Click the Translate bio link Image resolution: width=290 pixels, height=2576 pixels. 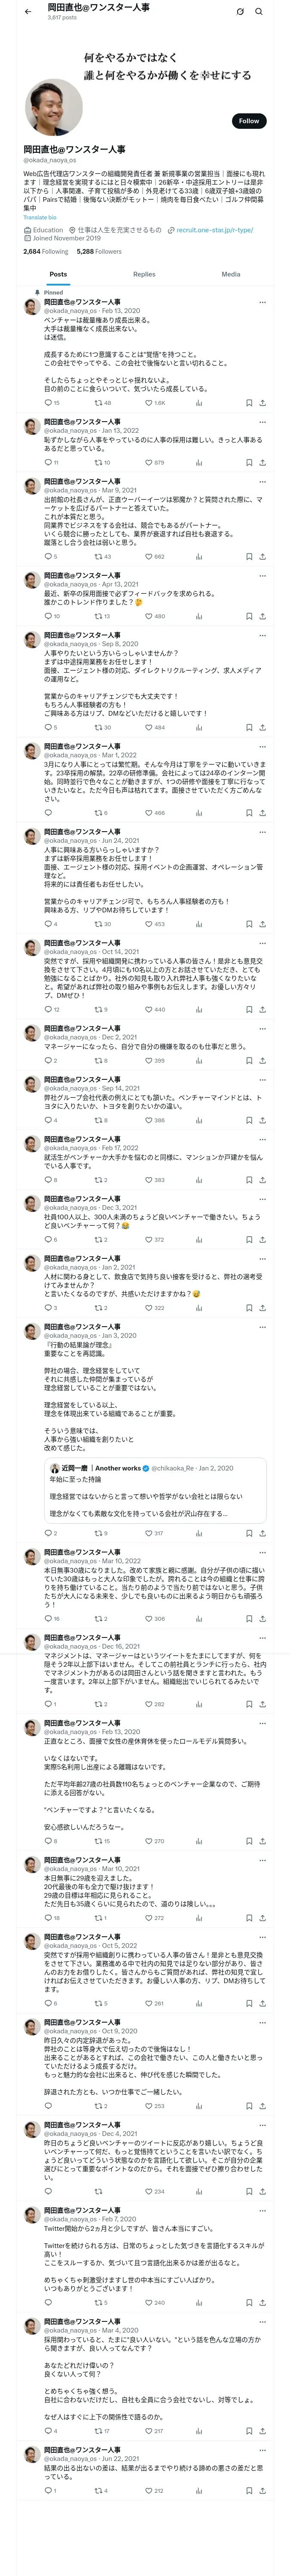pos(40,217)
